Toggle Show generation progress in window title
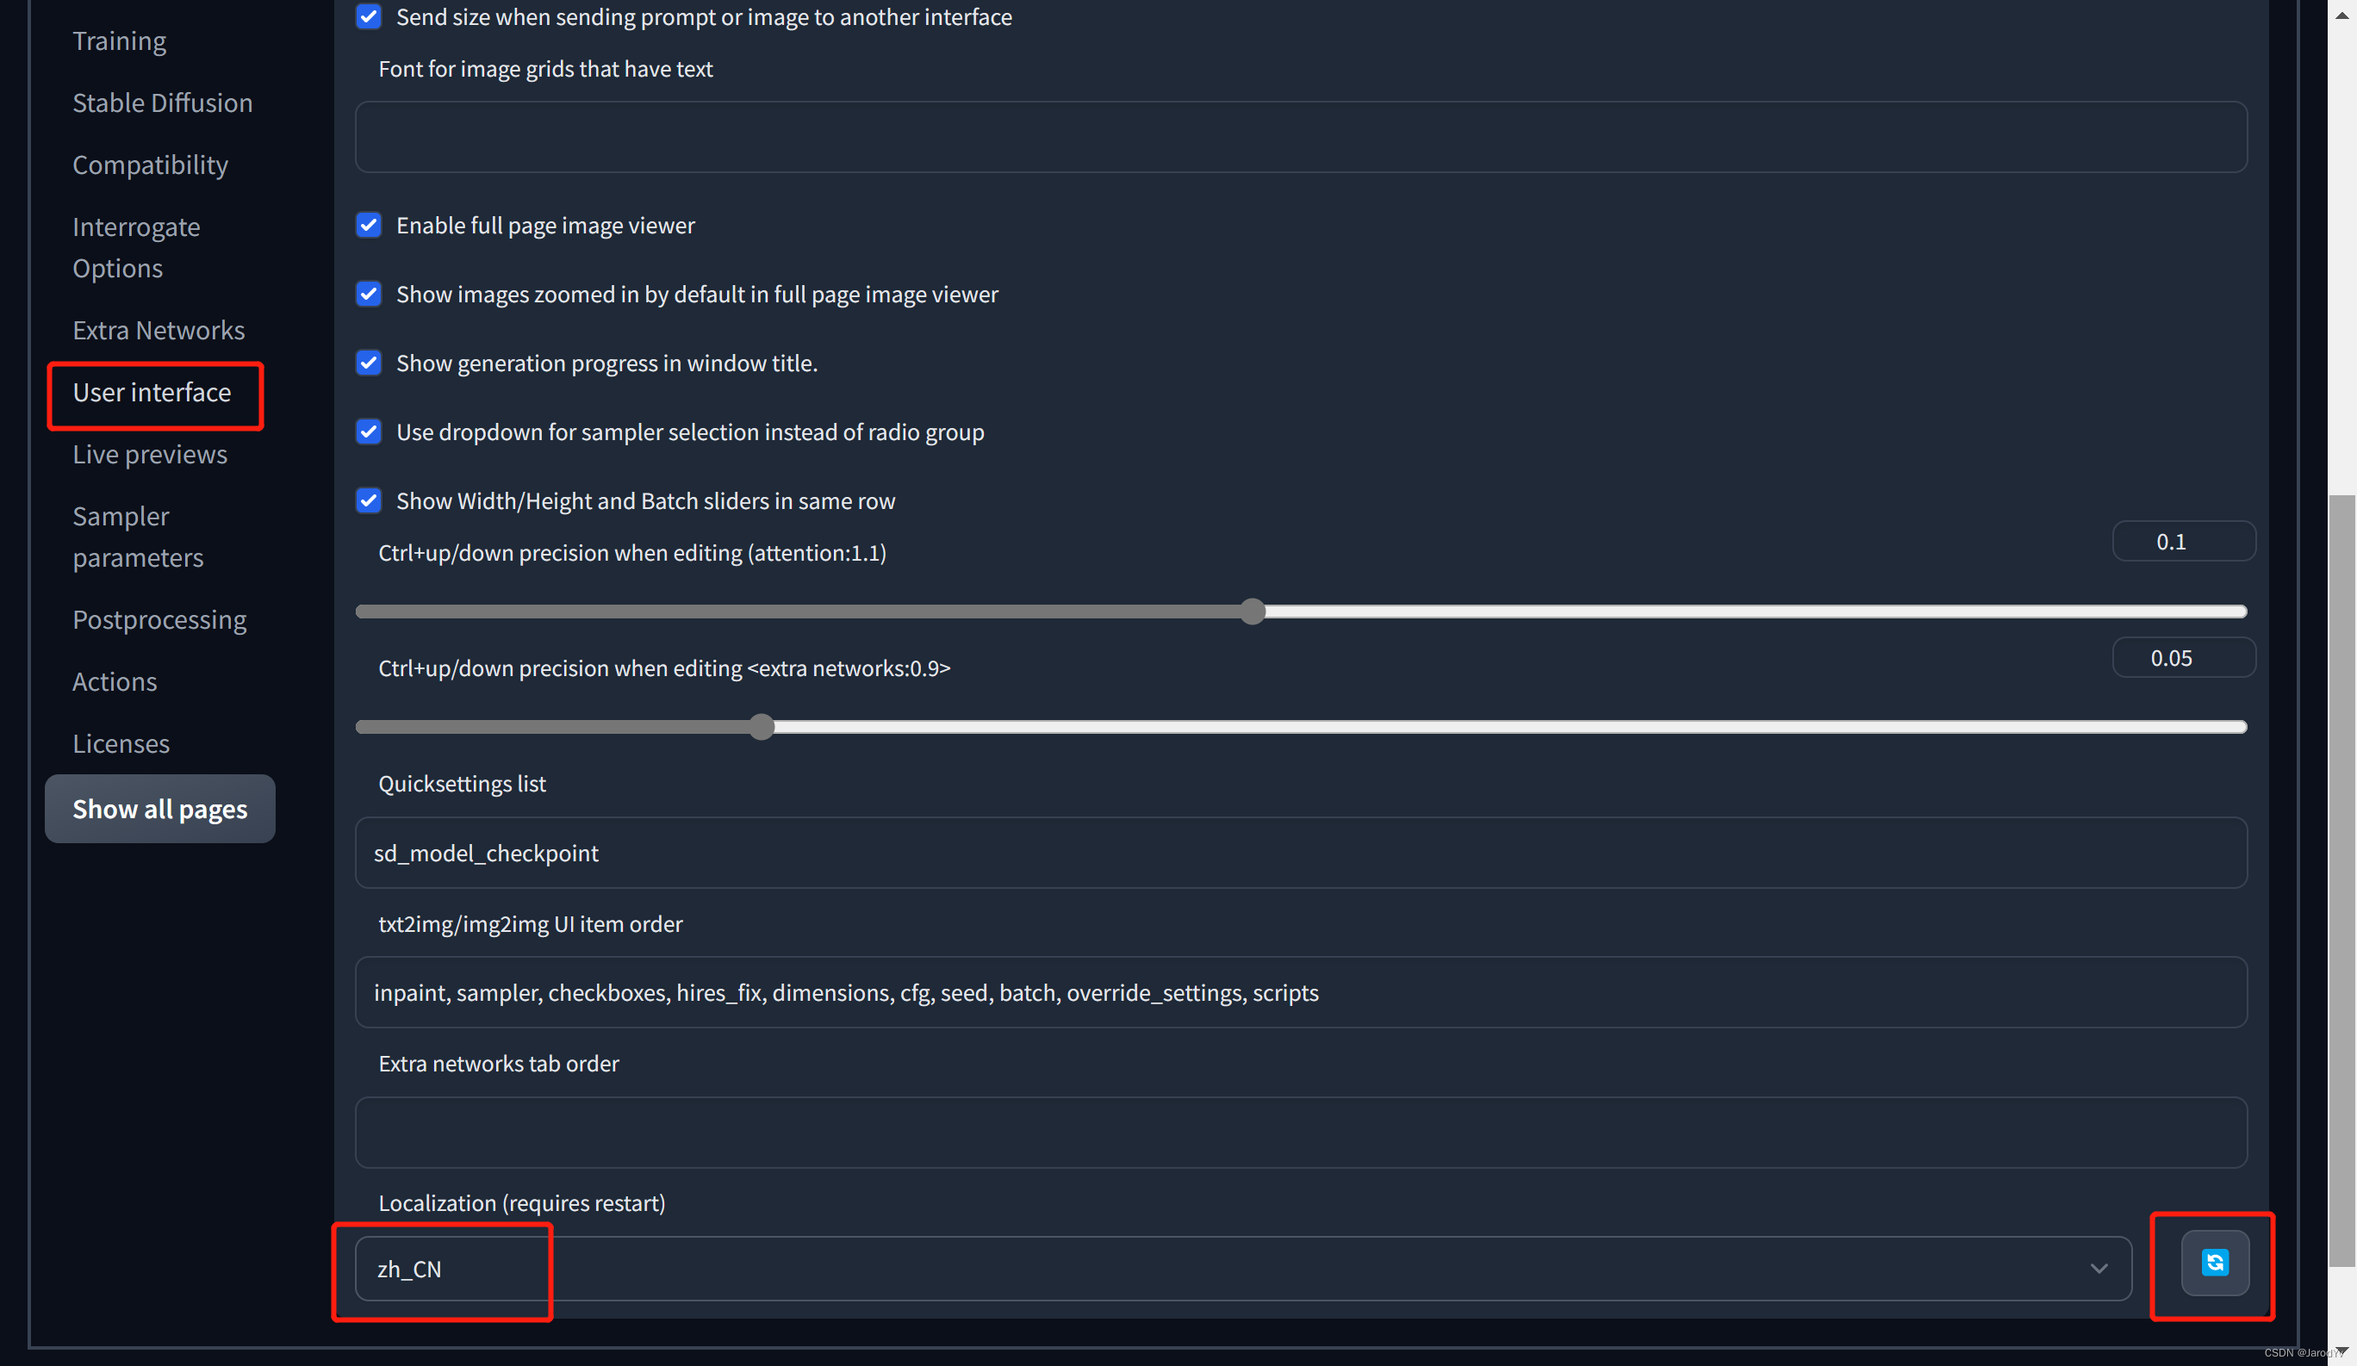The width and height of the screenshot is (2357, 1366). tap(370, 363)
